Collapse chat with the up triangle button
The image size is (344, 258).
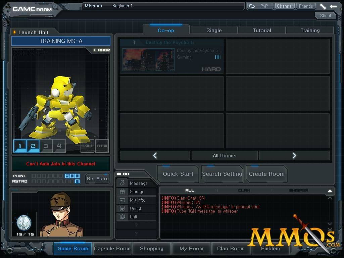click(x=330, y=191)
